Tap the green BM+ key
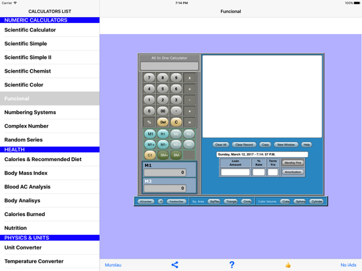This screenshot has height=271, width=362. 163,155
